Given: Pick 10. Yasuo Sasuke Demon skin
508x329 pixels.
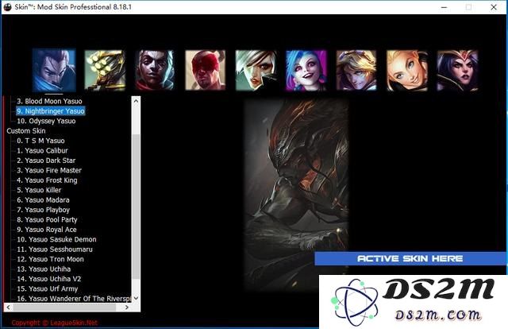Looking at the screenshot, I should 56,239.
